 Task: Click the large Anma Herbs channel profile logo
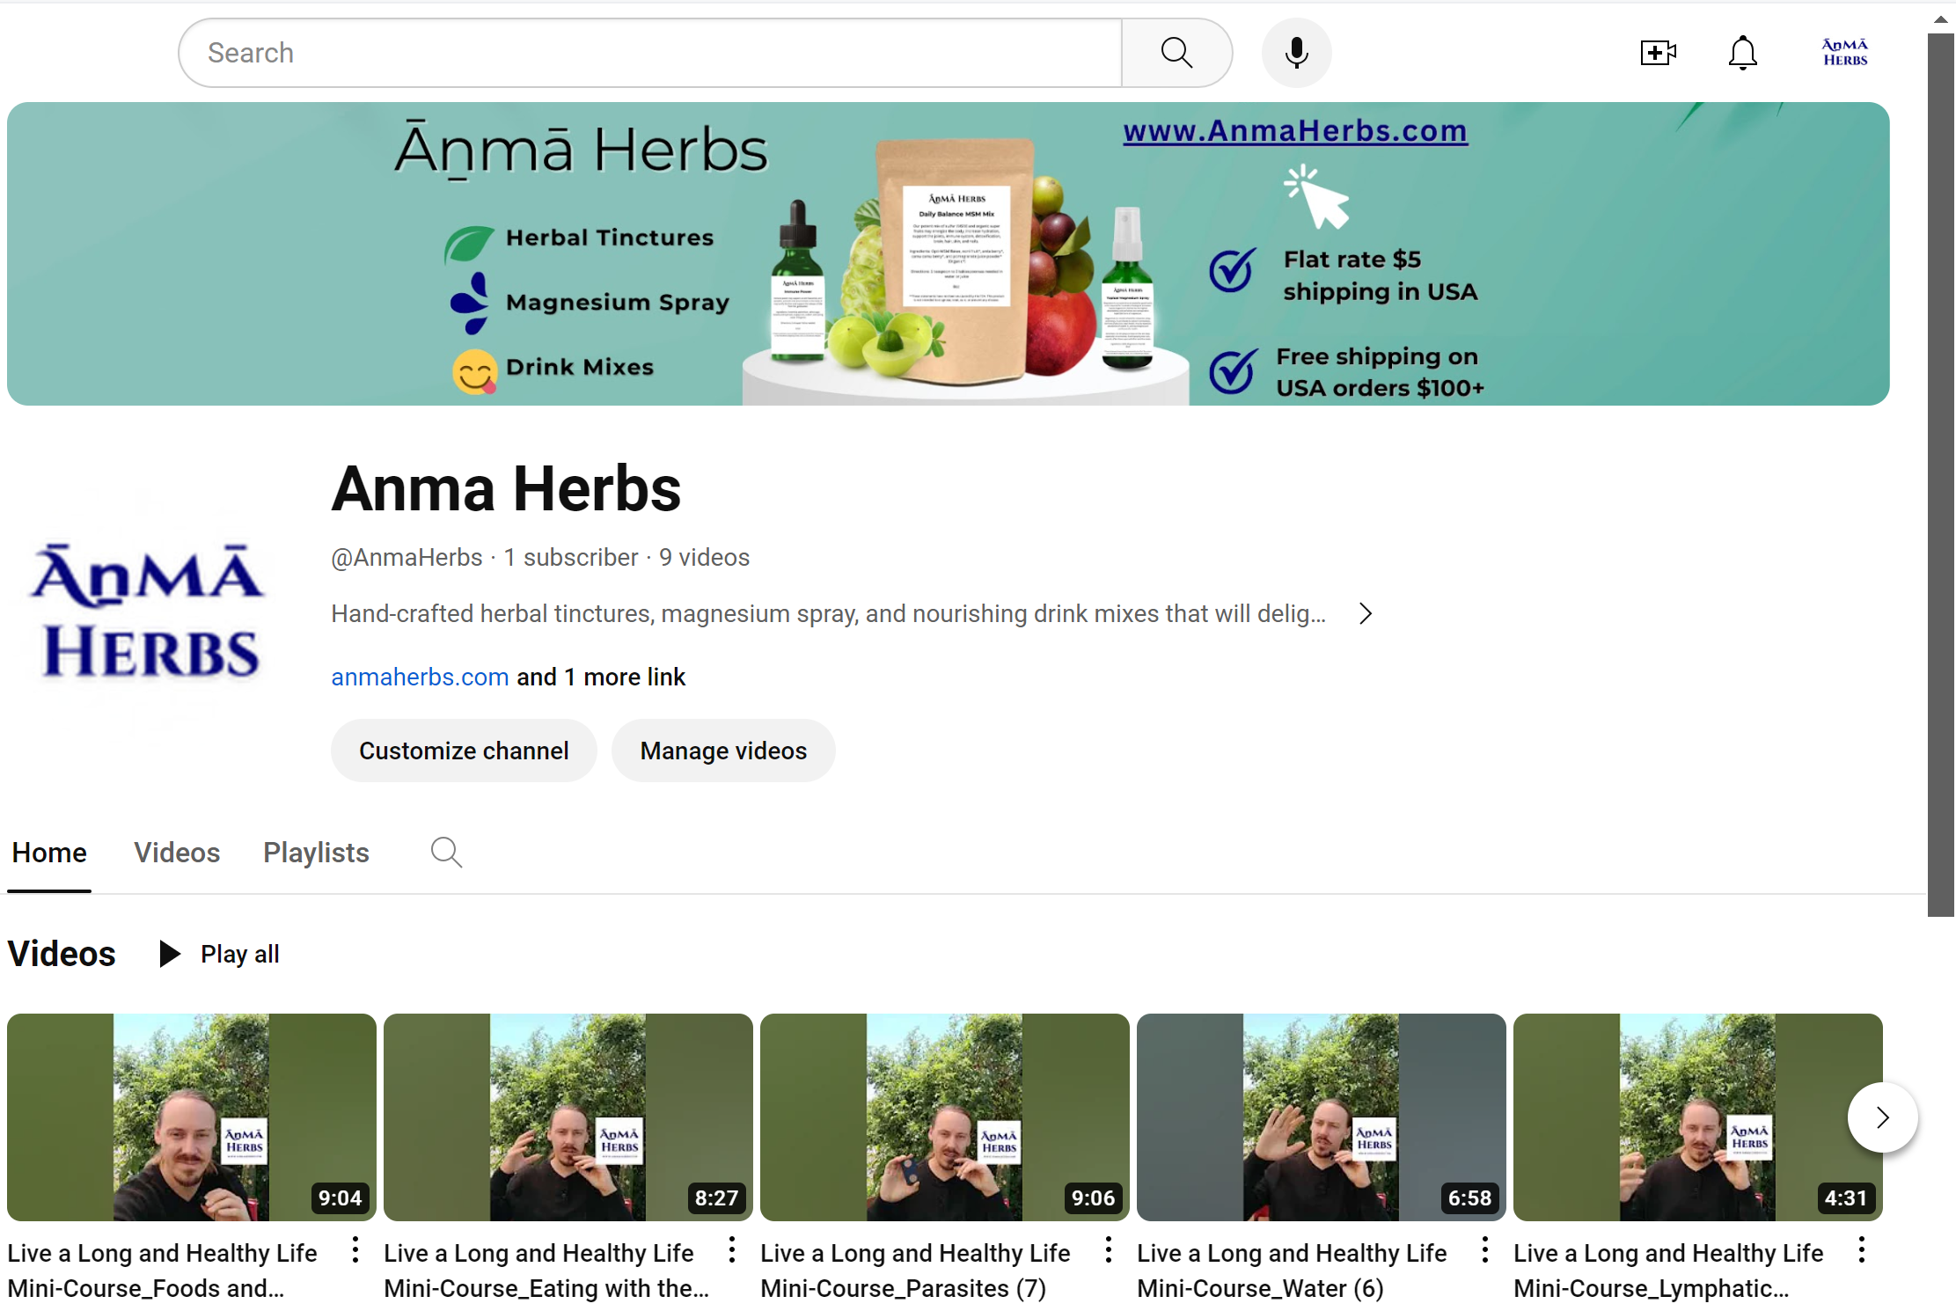click(x=147, y=612)
